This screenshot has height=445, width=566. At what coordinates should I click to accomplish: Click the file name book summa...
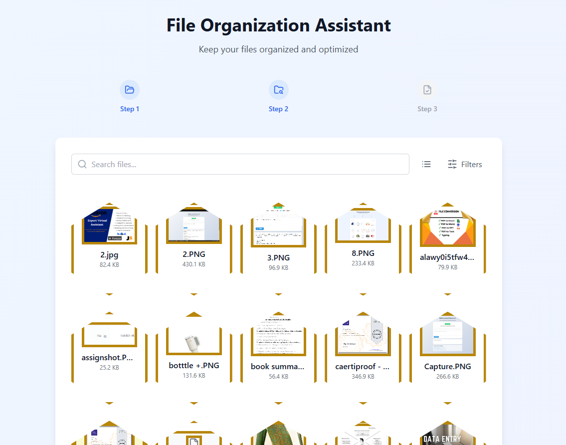(278, 367)
